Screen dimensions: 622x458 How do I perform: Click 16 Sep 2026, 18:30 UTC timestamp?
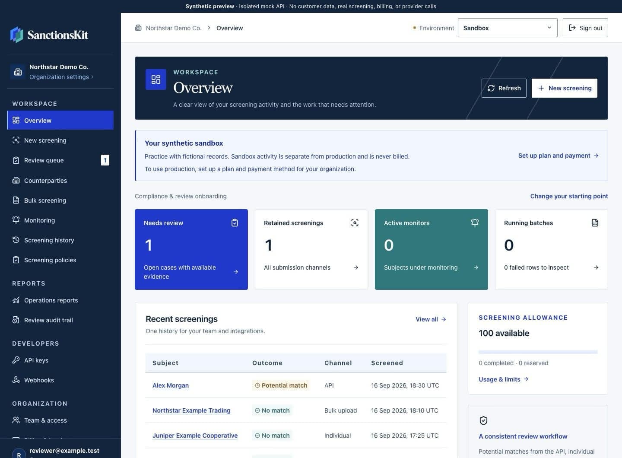(405, 385)
